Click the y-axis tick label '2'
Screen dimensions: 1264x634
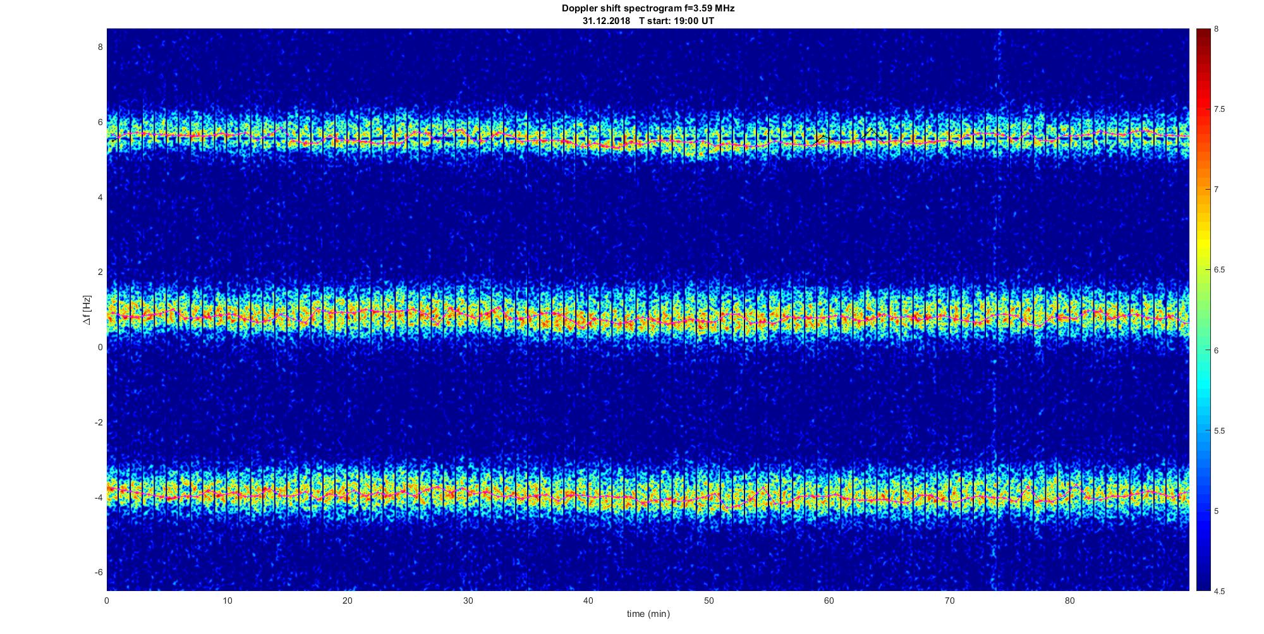99,272
